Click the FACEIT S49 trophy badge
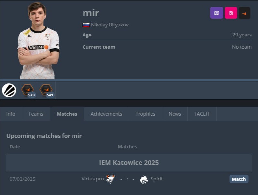This screenshot has height=195, width=258. [x=46, y=91]
